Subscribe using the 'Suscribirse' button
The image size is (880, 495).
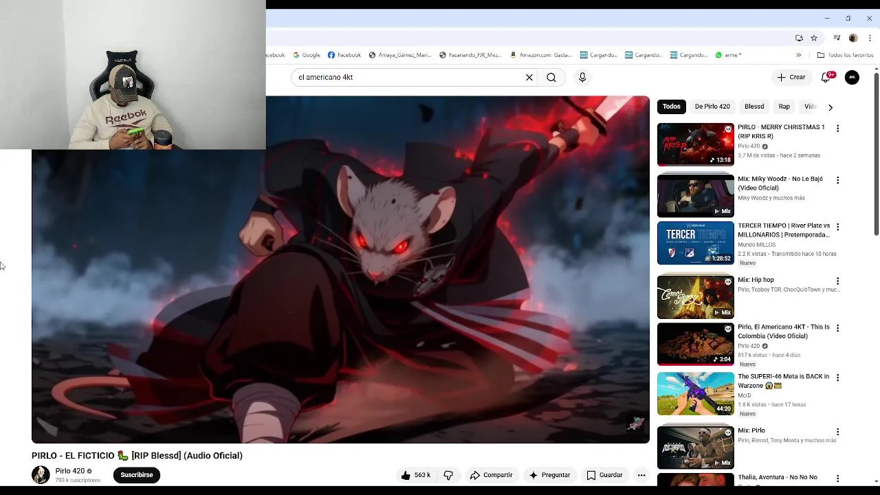coord(137,475)
